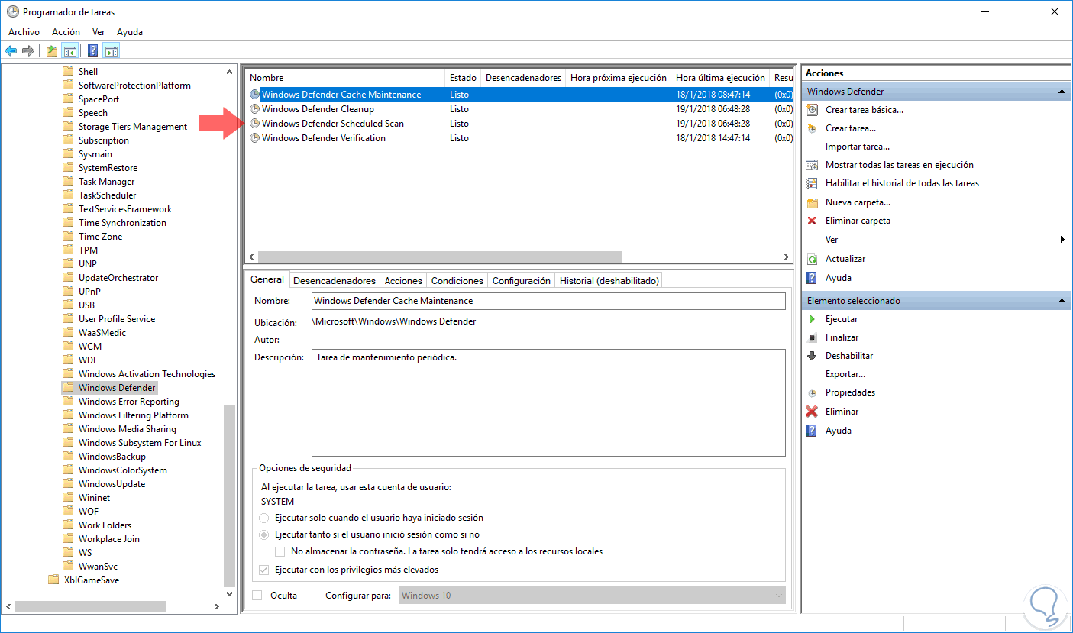Image resolution: width=1073 pixels, height=633 pixels.
Task: Switch to the Acciones tab
Action: pyautogui.click(x=403, y=281)
